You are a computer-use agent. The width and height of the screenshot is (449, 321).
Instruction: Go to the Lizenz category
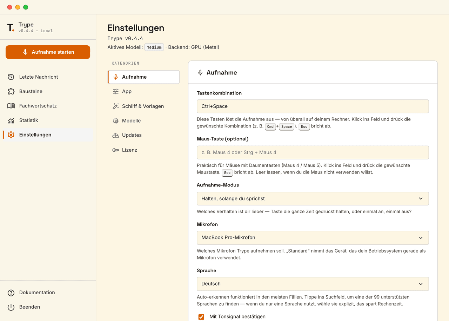tap(143, 150)
